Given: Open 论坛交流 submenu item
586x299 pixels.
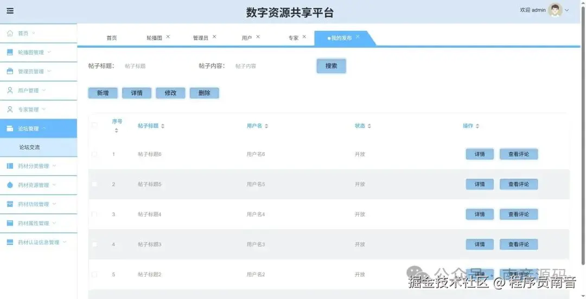Looking at the screenshot, I should coord(29,147).
